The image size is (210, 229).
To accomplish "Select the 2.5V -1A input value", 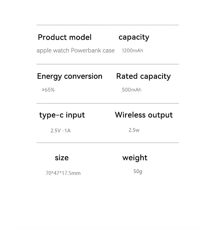I will pyautogui.click(x=60, y=131).
